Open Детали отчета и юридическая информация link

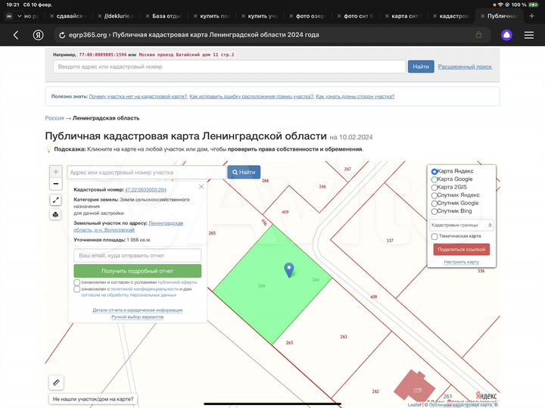pyautogui.click(x=137, y=310)
